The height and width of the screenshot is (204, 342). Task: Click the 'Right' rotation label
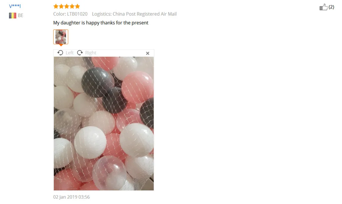pyautogui.click(x=91, y=53)
